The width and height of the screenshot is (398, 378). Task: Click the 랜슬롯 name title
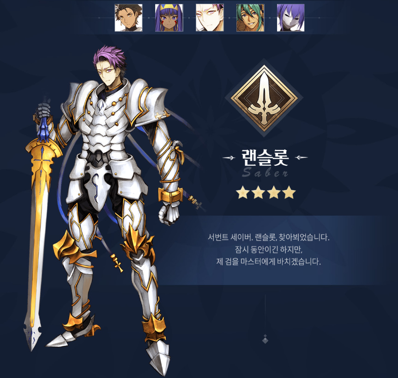pos(265,157)
